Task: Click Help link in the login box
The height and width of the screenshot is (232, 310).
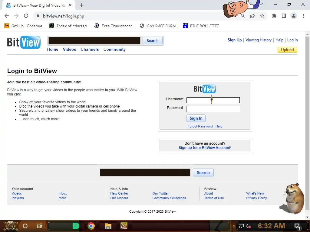Action: pos(219,126)
